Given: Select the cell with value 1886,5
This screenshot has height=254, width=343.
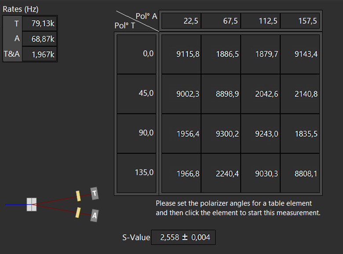Looking at the screenshot, I should (x=221, y=54).
